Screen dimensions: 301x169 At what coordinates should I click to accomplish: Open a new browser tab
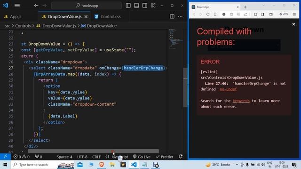(x=245, y=7)
